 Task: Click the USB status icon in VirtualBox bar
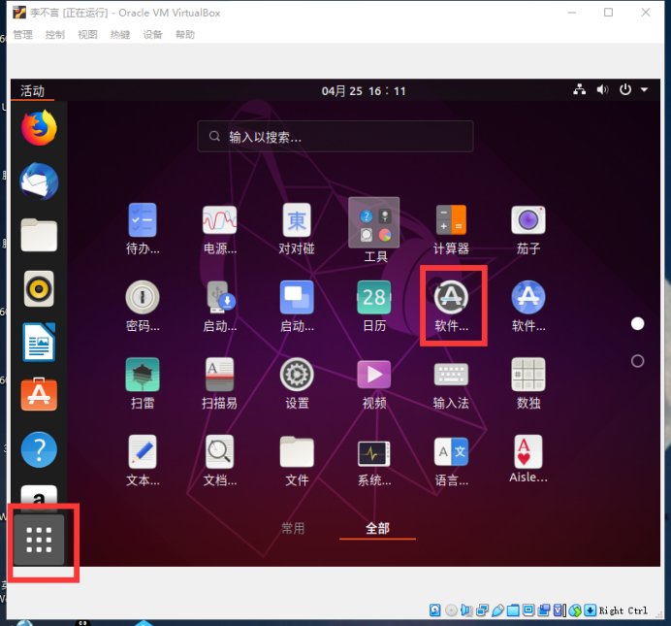pos(497,610)
